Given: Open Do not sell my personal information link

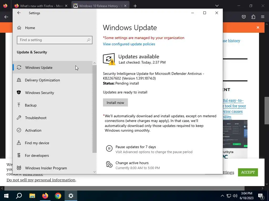Looking at the screenshot, I should click(x=41, y=180).
